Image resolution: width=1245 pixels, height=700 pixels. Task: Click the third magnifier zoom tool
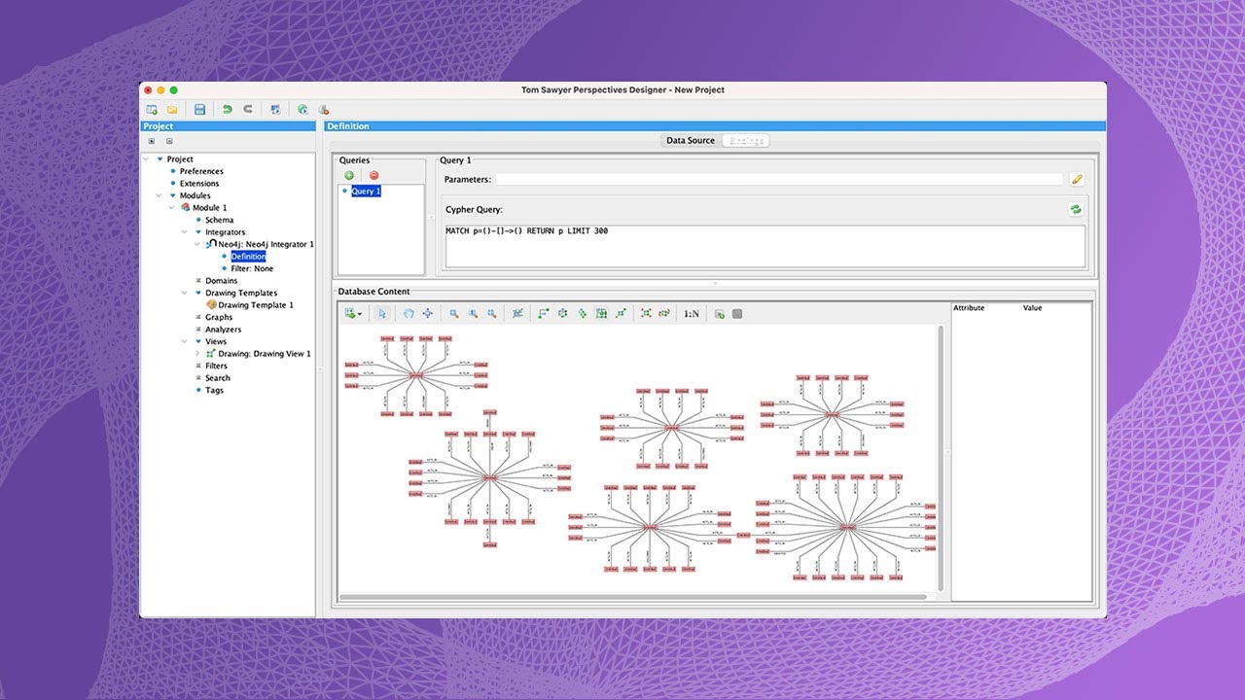[492, 313]
